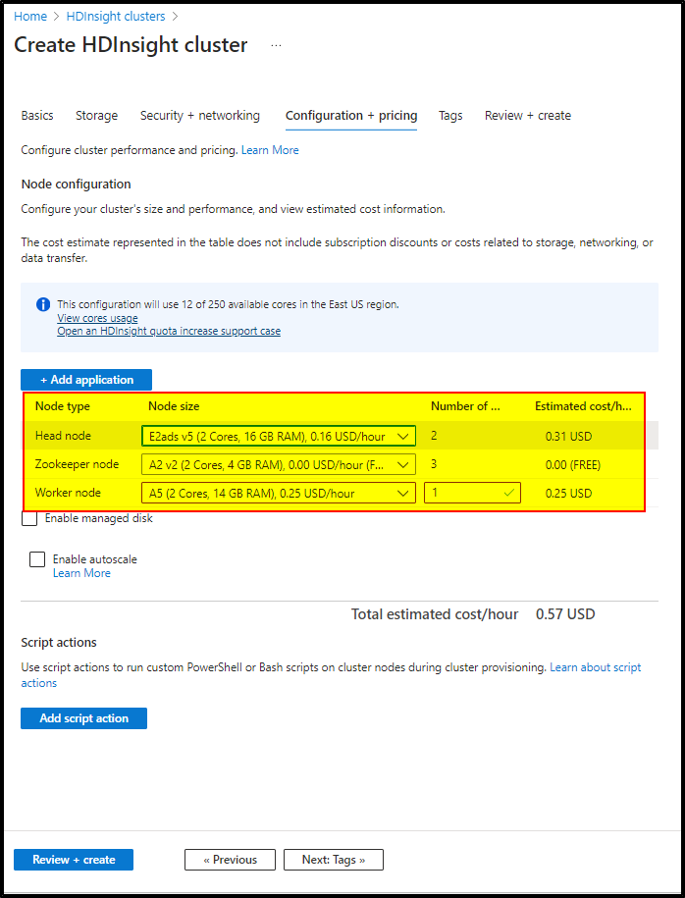Open the Security + networking tab
685x898 pixels.
click(x=200, y=116)
